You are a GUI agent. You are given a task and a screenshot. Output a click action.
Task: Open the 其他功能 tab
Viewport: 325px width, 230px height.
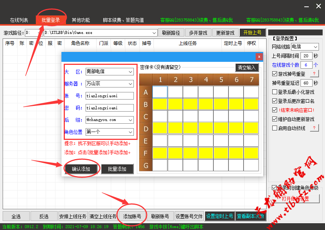81,20
